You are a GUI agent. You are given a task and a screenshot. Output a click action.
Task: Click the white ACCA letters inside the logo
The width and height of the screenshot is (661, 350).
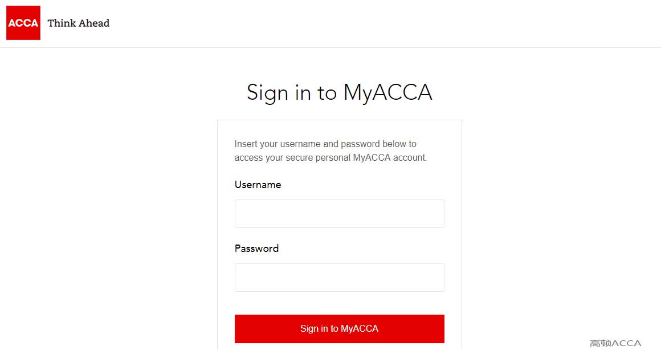click(x=23, y=23)
